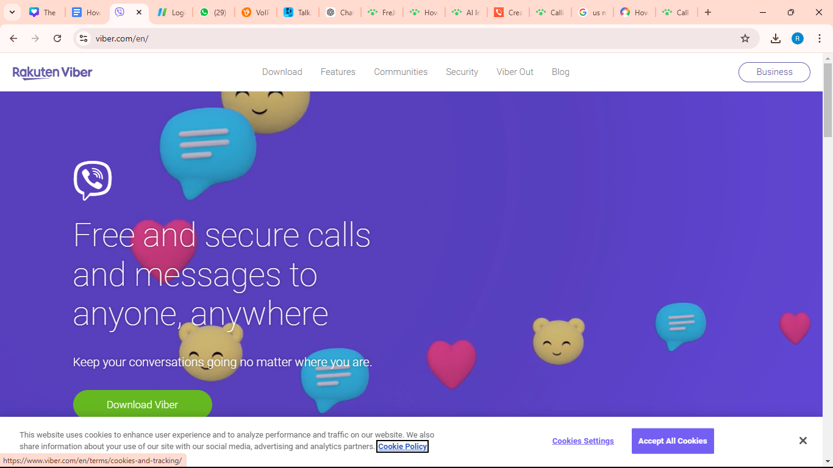Click Accept All Cookies button
This screenshot has height=468, width=833.
(x=673, y=441)
